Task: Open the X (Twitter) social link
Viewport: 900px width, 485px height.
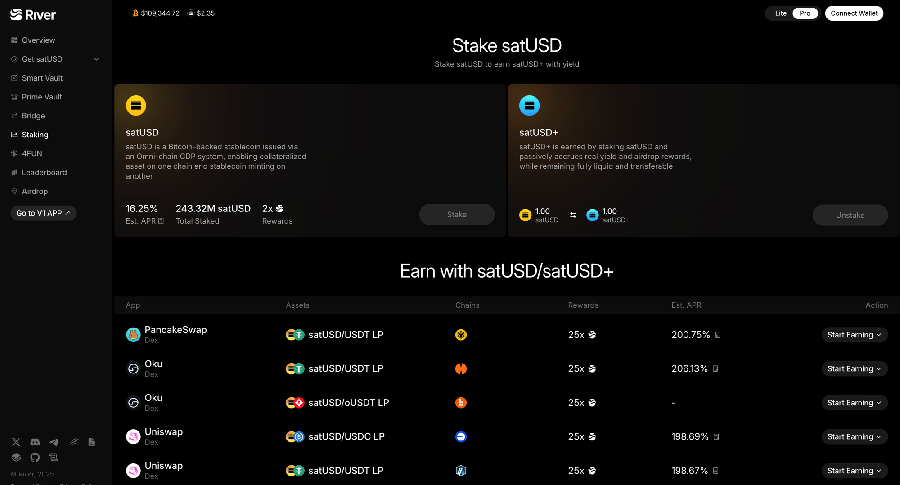Action: point(16,442)
